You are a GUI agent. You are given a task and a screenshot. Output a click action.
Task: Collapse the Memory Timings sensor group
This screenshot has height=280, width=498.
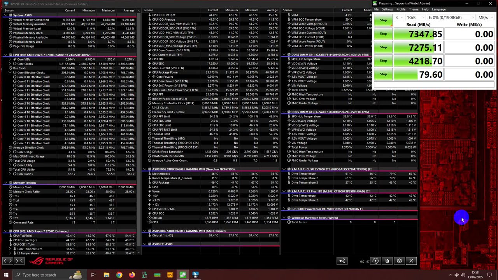[6, 183]
